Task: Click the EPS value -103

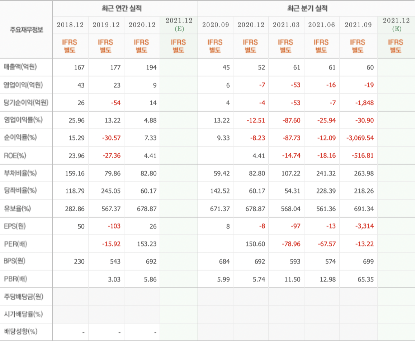Action: pyautogui.click(x=114, y=226)
